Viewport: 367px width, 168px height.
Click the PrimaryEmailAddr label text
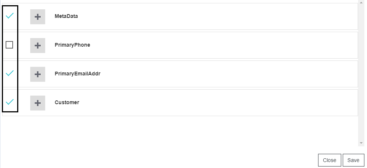[77, 74]
